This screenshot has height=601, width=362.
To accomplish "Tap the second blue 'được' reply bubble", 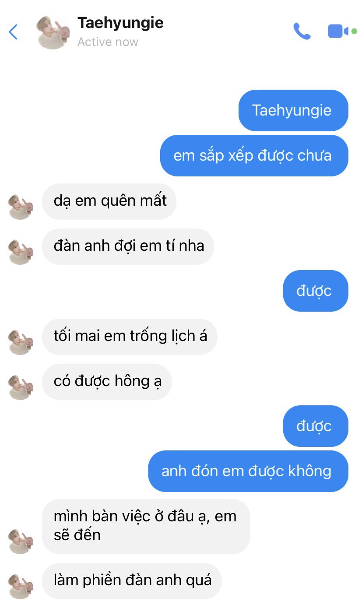I will pos(316,426).
